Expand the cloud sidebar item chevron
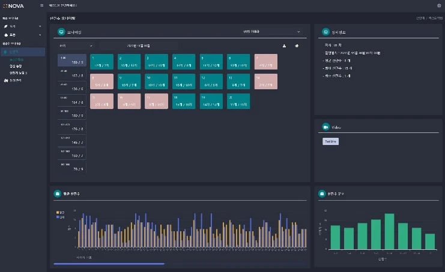 [40, 35]
